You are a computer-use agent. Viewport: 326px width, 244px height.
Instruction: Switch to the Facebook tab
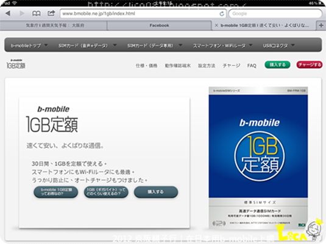tap(159, 26)
